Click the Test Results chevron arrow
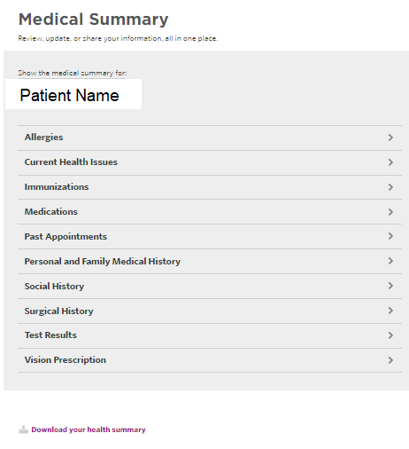This screenshot has width=409, height=449. click(x=390, y=335)
